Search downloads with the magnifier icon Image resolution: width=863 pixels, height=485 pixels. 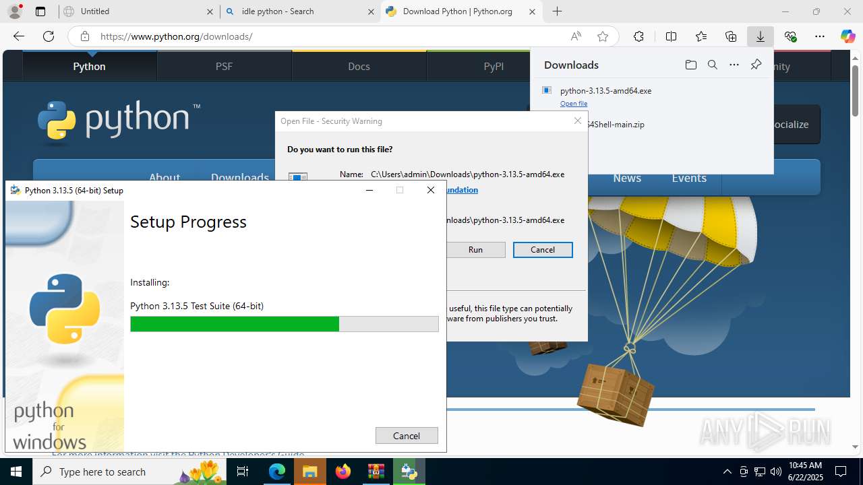(x=712, y=65)
